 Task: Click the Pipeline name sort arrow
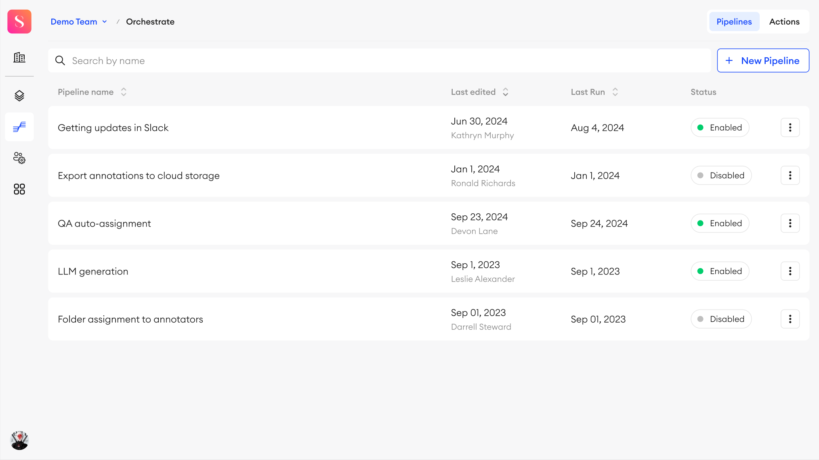pyautogui.click(x=123, y=92)
